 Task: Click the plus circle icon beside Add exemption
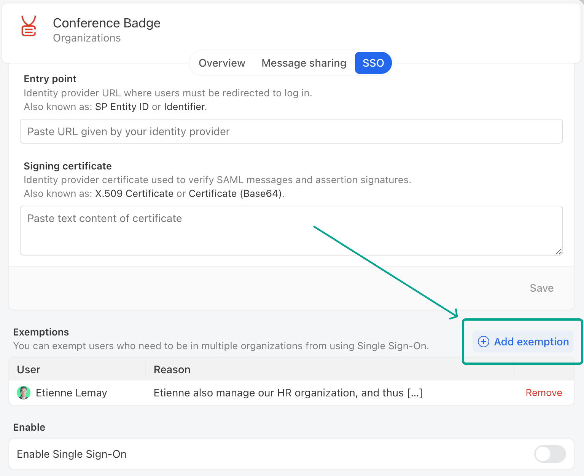[483, 342]
